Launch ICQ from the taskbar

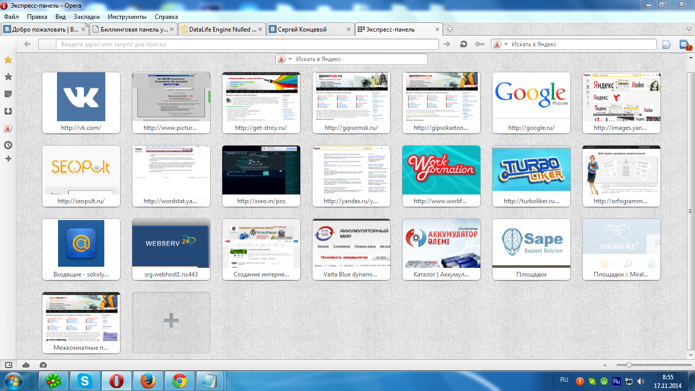54,381
